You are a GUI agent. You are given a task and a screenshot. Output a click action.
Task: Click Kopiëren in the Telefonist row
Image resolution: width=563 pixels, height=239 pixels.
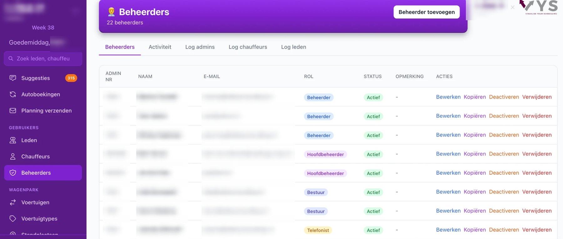click(475, 230)
